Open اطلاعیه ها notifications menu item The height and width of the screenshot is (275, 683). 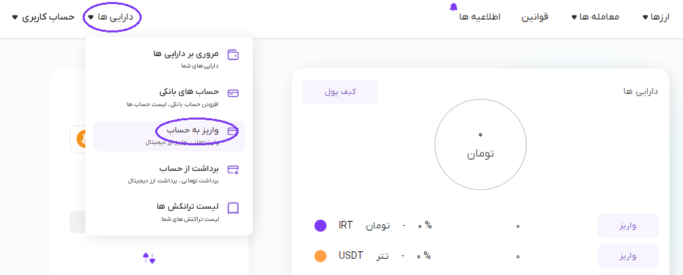point(479,17)
